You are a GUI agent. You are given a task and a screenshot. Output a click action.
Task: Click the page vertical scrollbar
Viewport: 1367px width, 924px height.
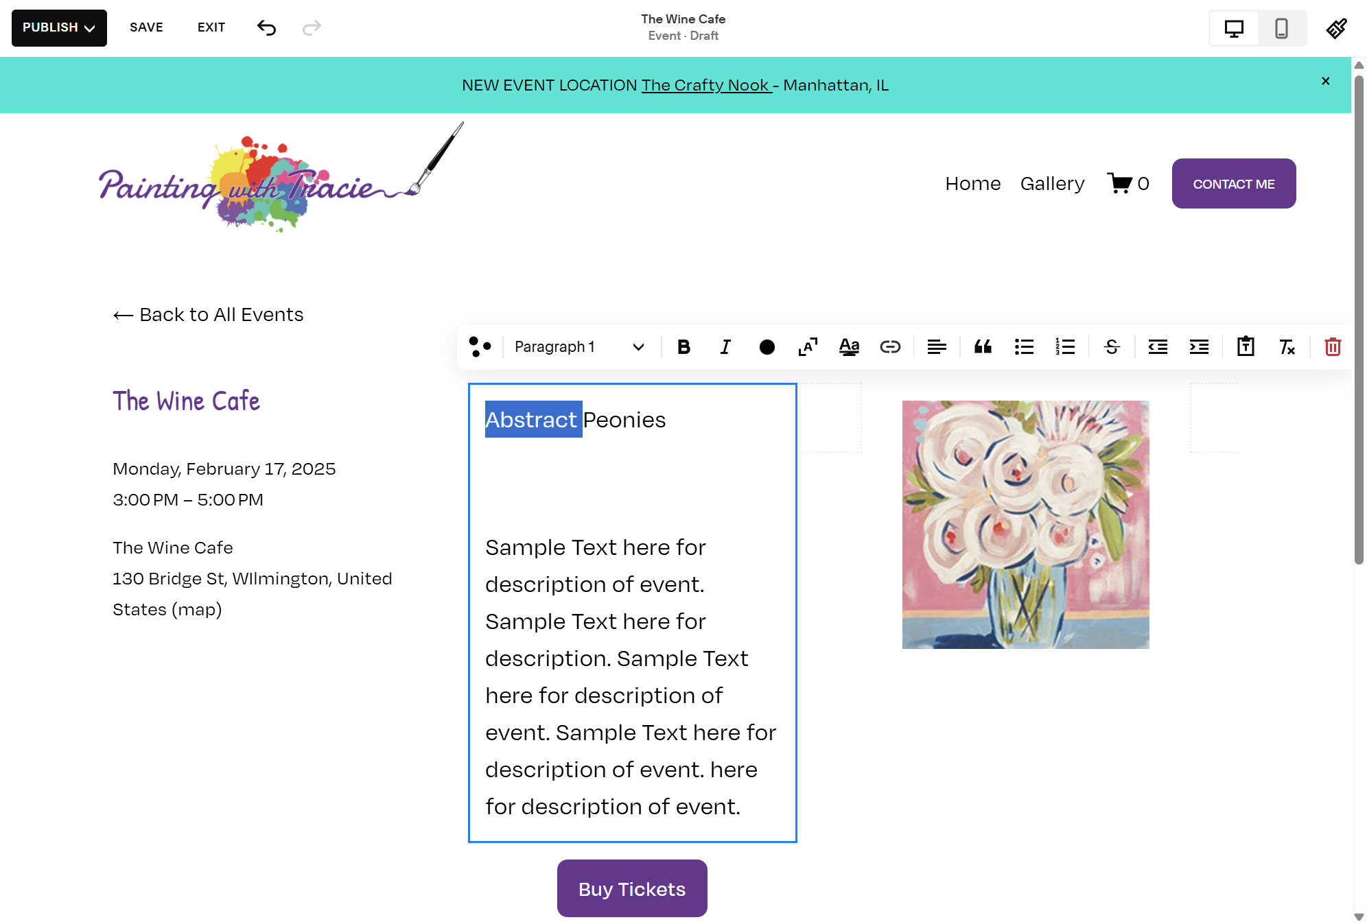click(1359, 319)
